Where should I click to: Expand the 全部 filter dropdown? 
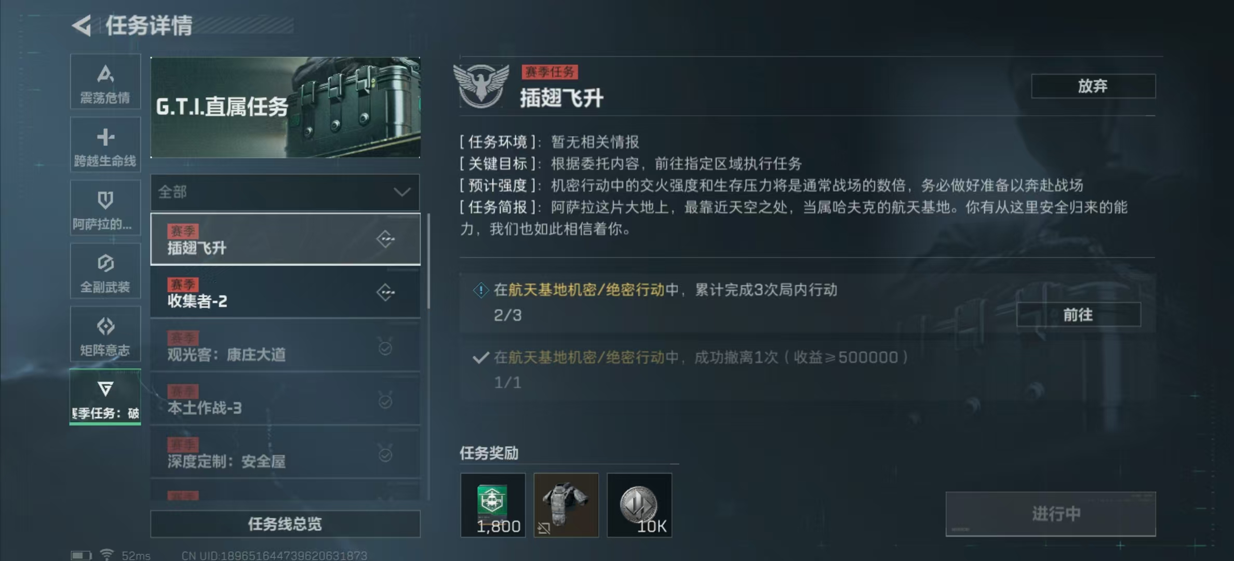tap(285, 192)
